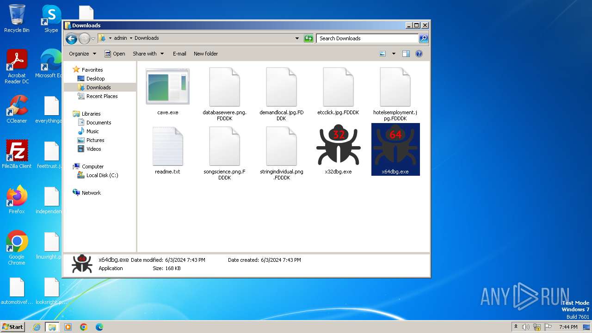Click the admin breadcrumb segment
This screenshot has width=592, height=333.
pyautogui.click(x=120, y=38)
